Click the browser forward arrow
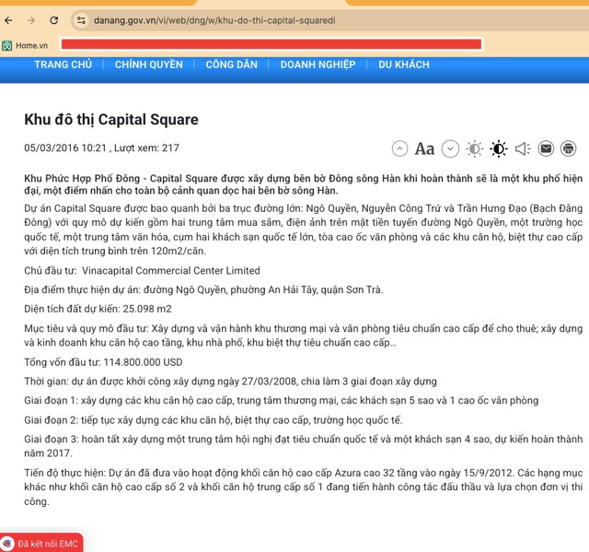589x552 pixels. (31, 19)
